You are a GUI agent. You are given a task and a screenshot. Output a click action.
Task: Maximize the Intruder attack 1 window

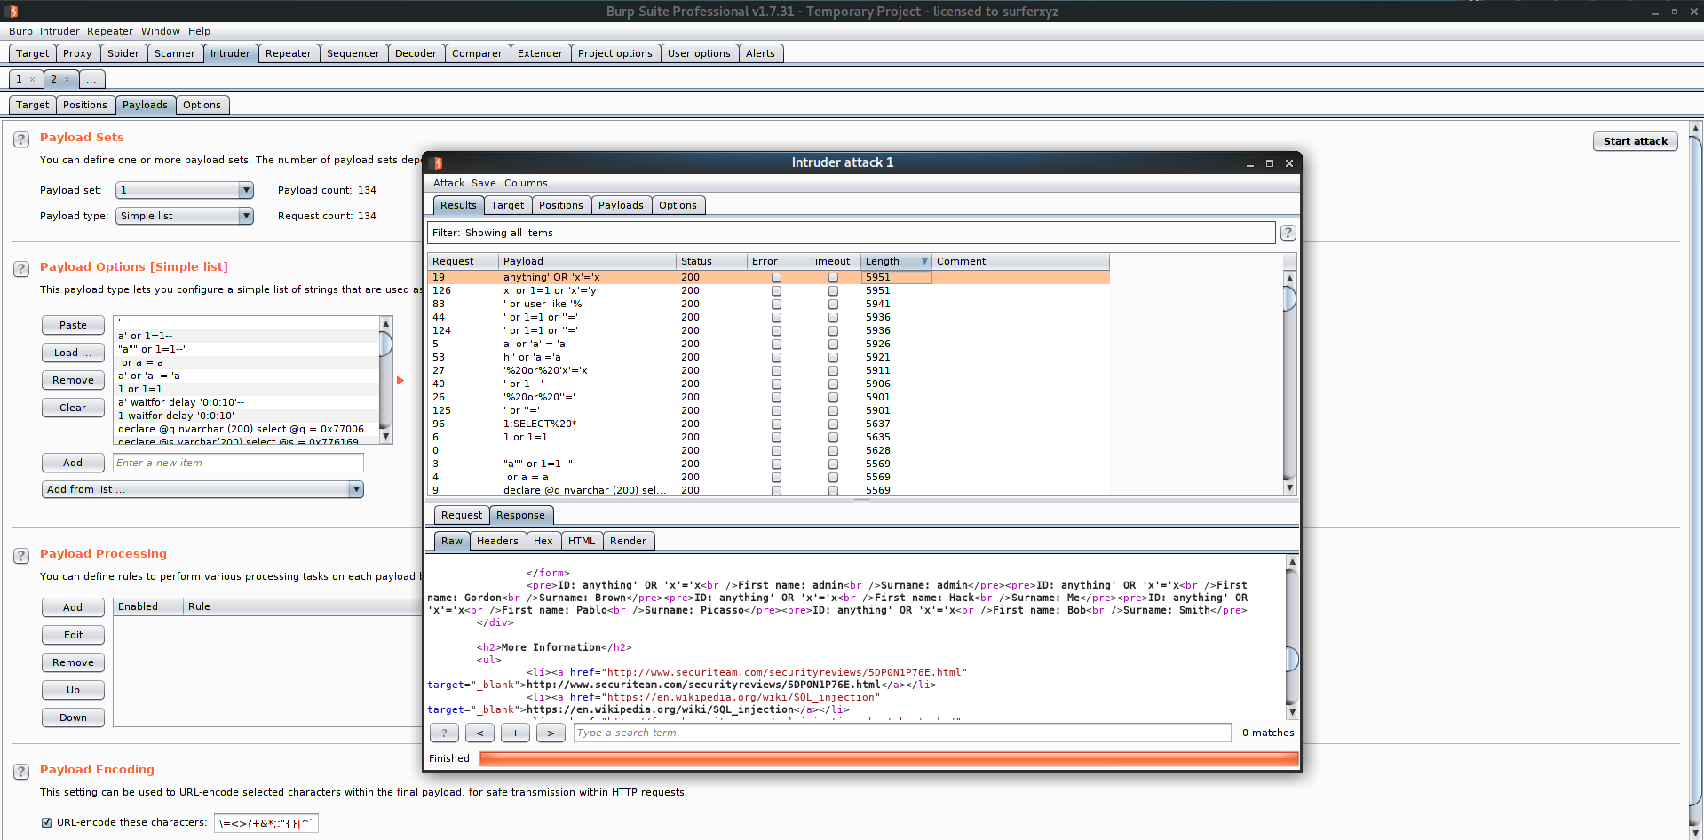(1270, 163)
